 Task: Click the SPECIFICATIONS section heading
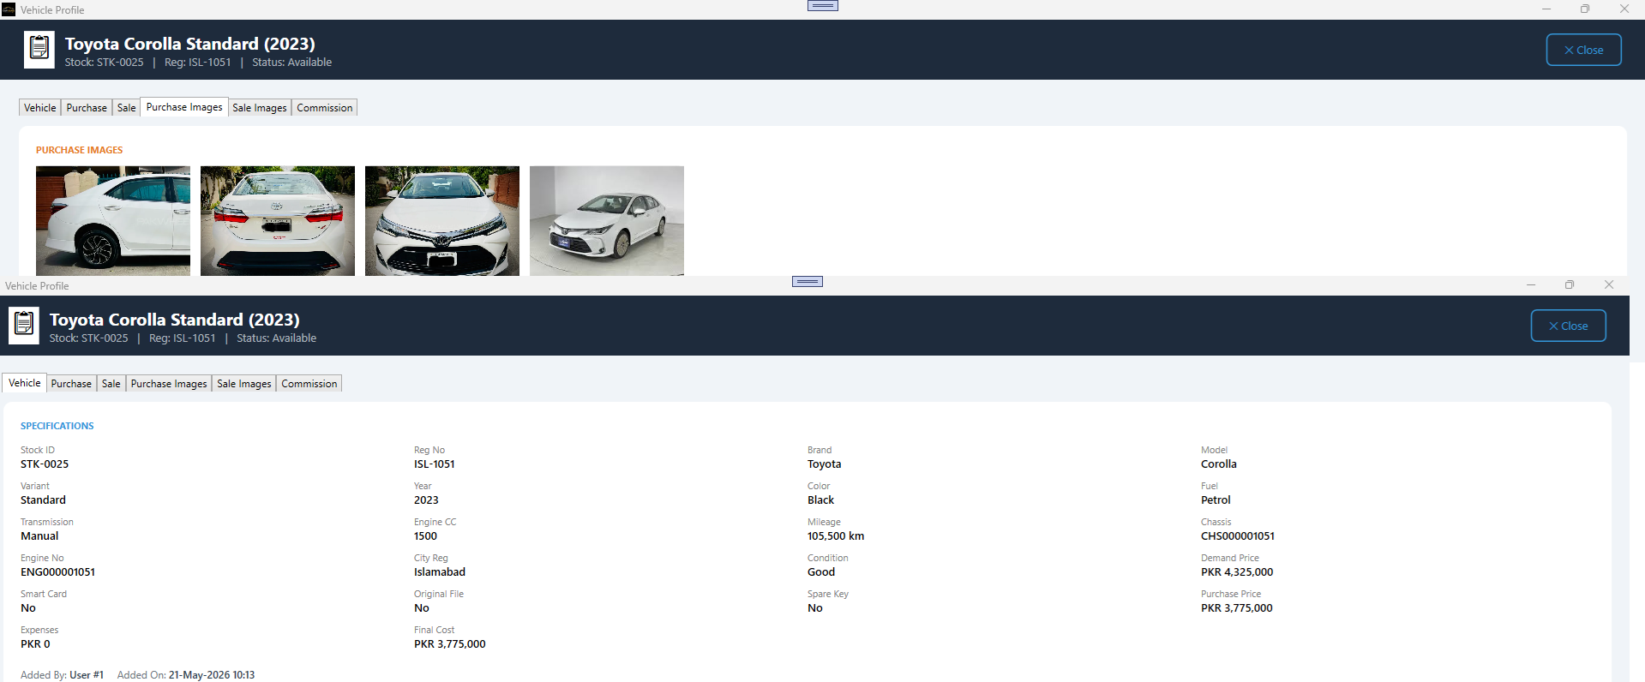click(57, 426)
